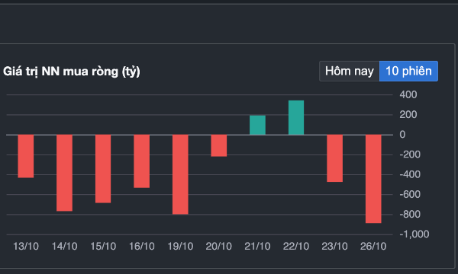This screenshot has height=274, width=458.
Task: Click the 0 baseline axis label
Action: point(402,135)
